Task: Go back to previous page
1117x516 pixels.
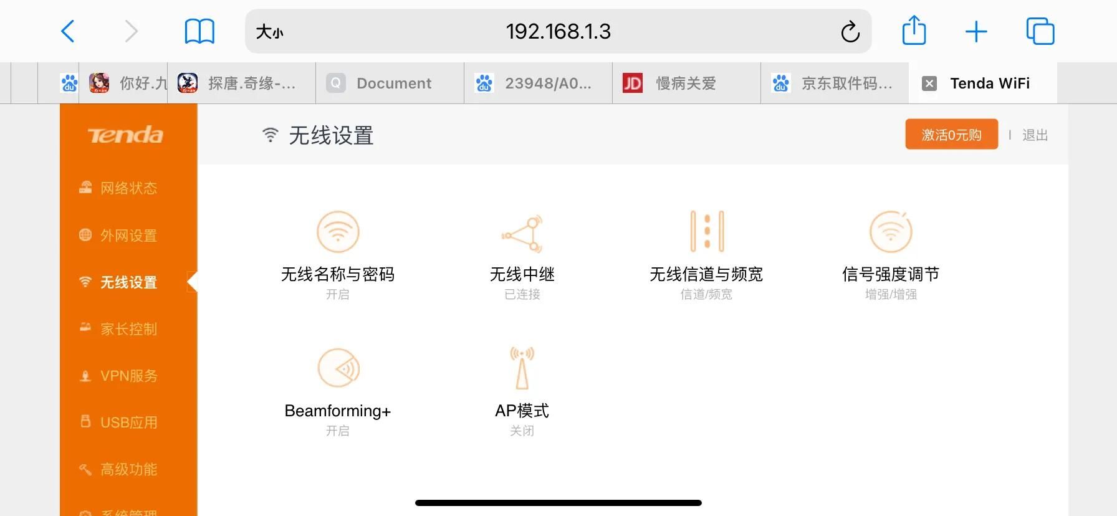Action: click(68, 31)
